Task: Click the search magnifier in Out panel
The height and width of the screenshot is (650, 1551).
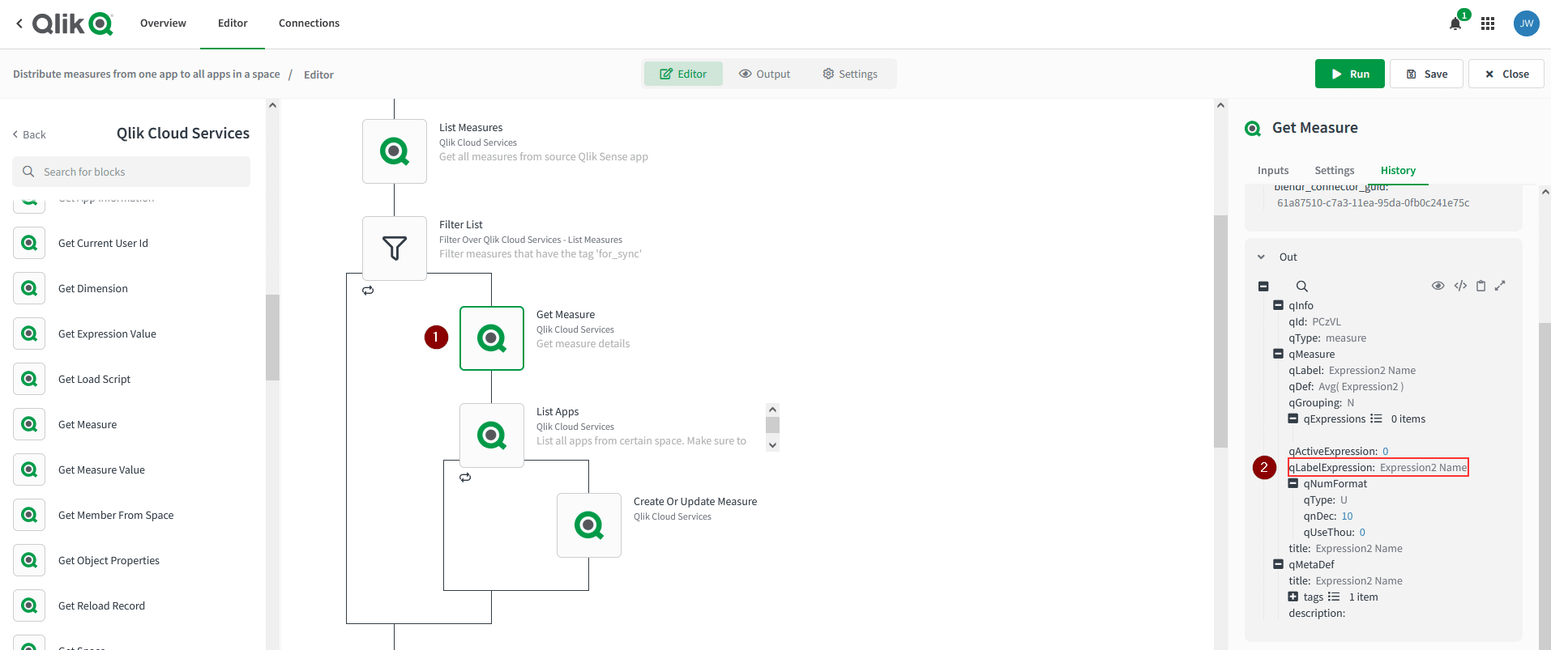Action: click(1302, 286)
